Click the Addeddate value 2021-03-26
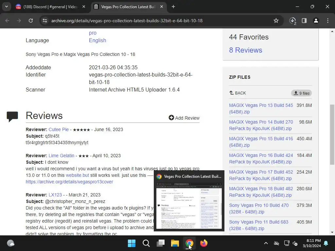Image resolution: width=335 pixels, height=251 pixels. 113,67
